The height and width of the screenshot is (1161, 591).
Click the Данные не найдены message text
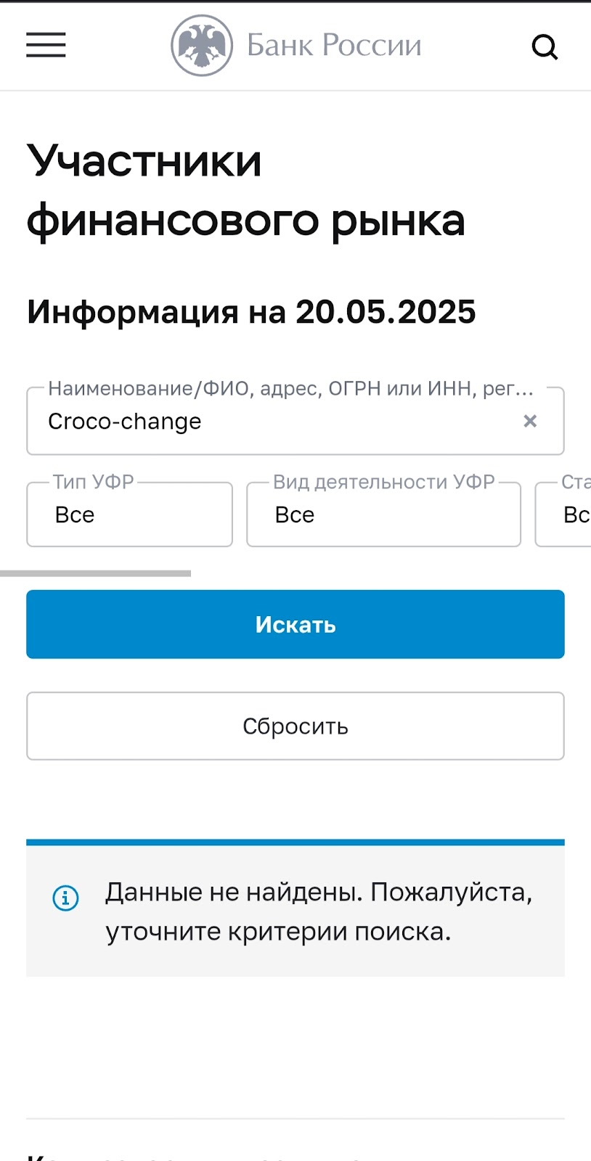point(319,911)
